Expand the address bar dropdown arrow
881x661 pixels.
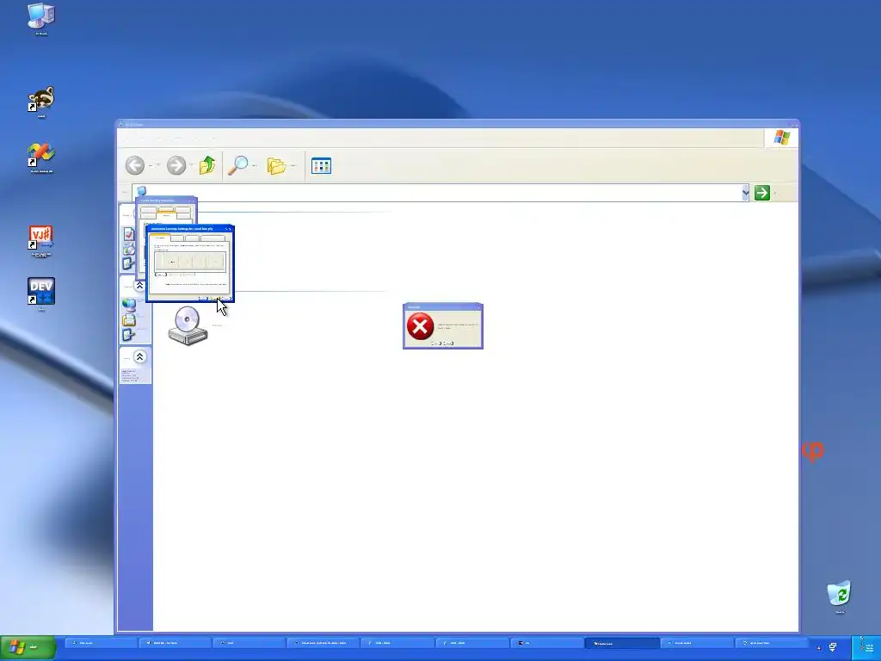click(745, 193)
